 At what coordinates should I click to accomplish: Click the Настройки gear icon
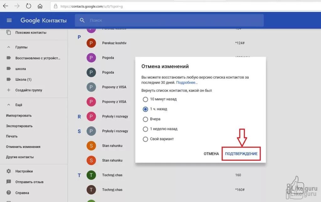point(8,171)
